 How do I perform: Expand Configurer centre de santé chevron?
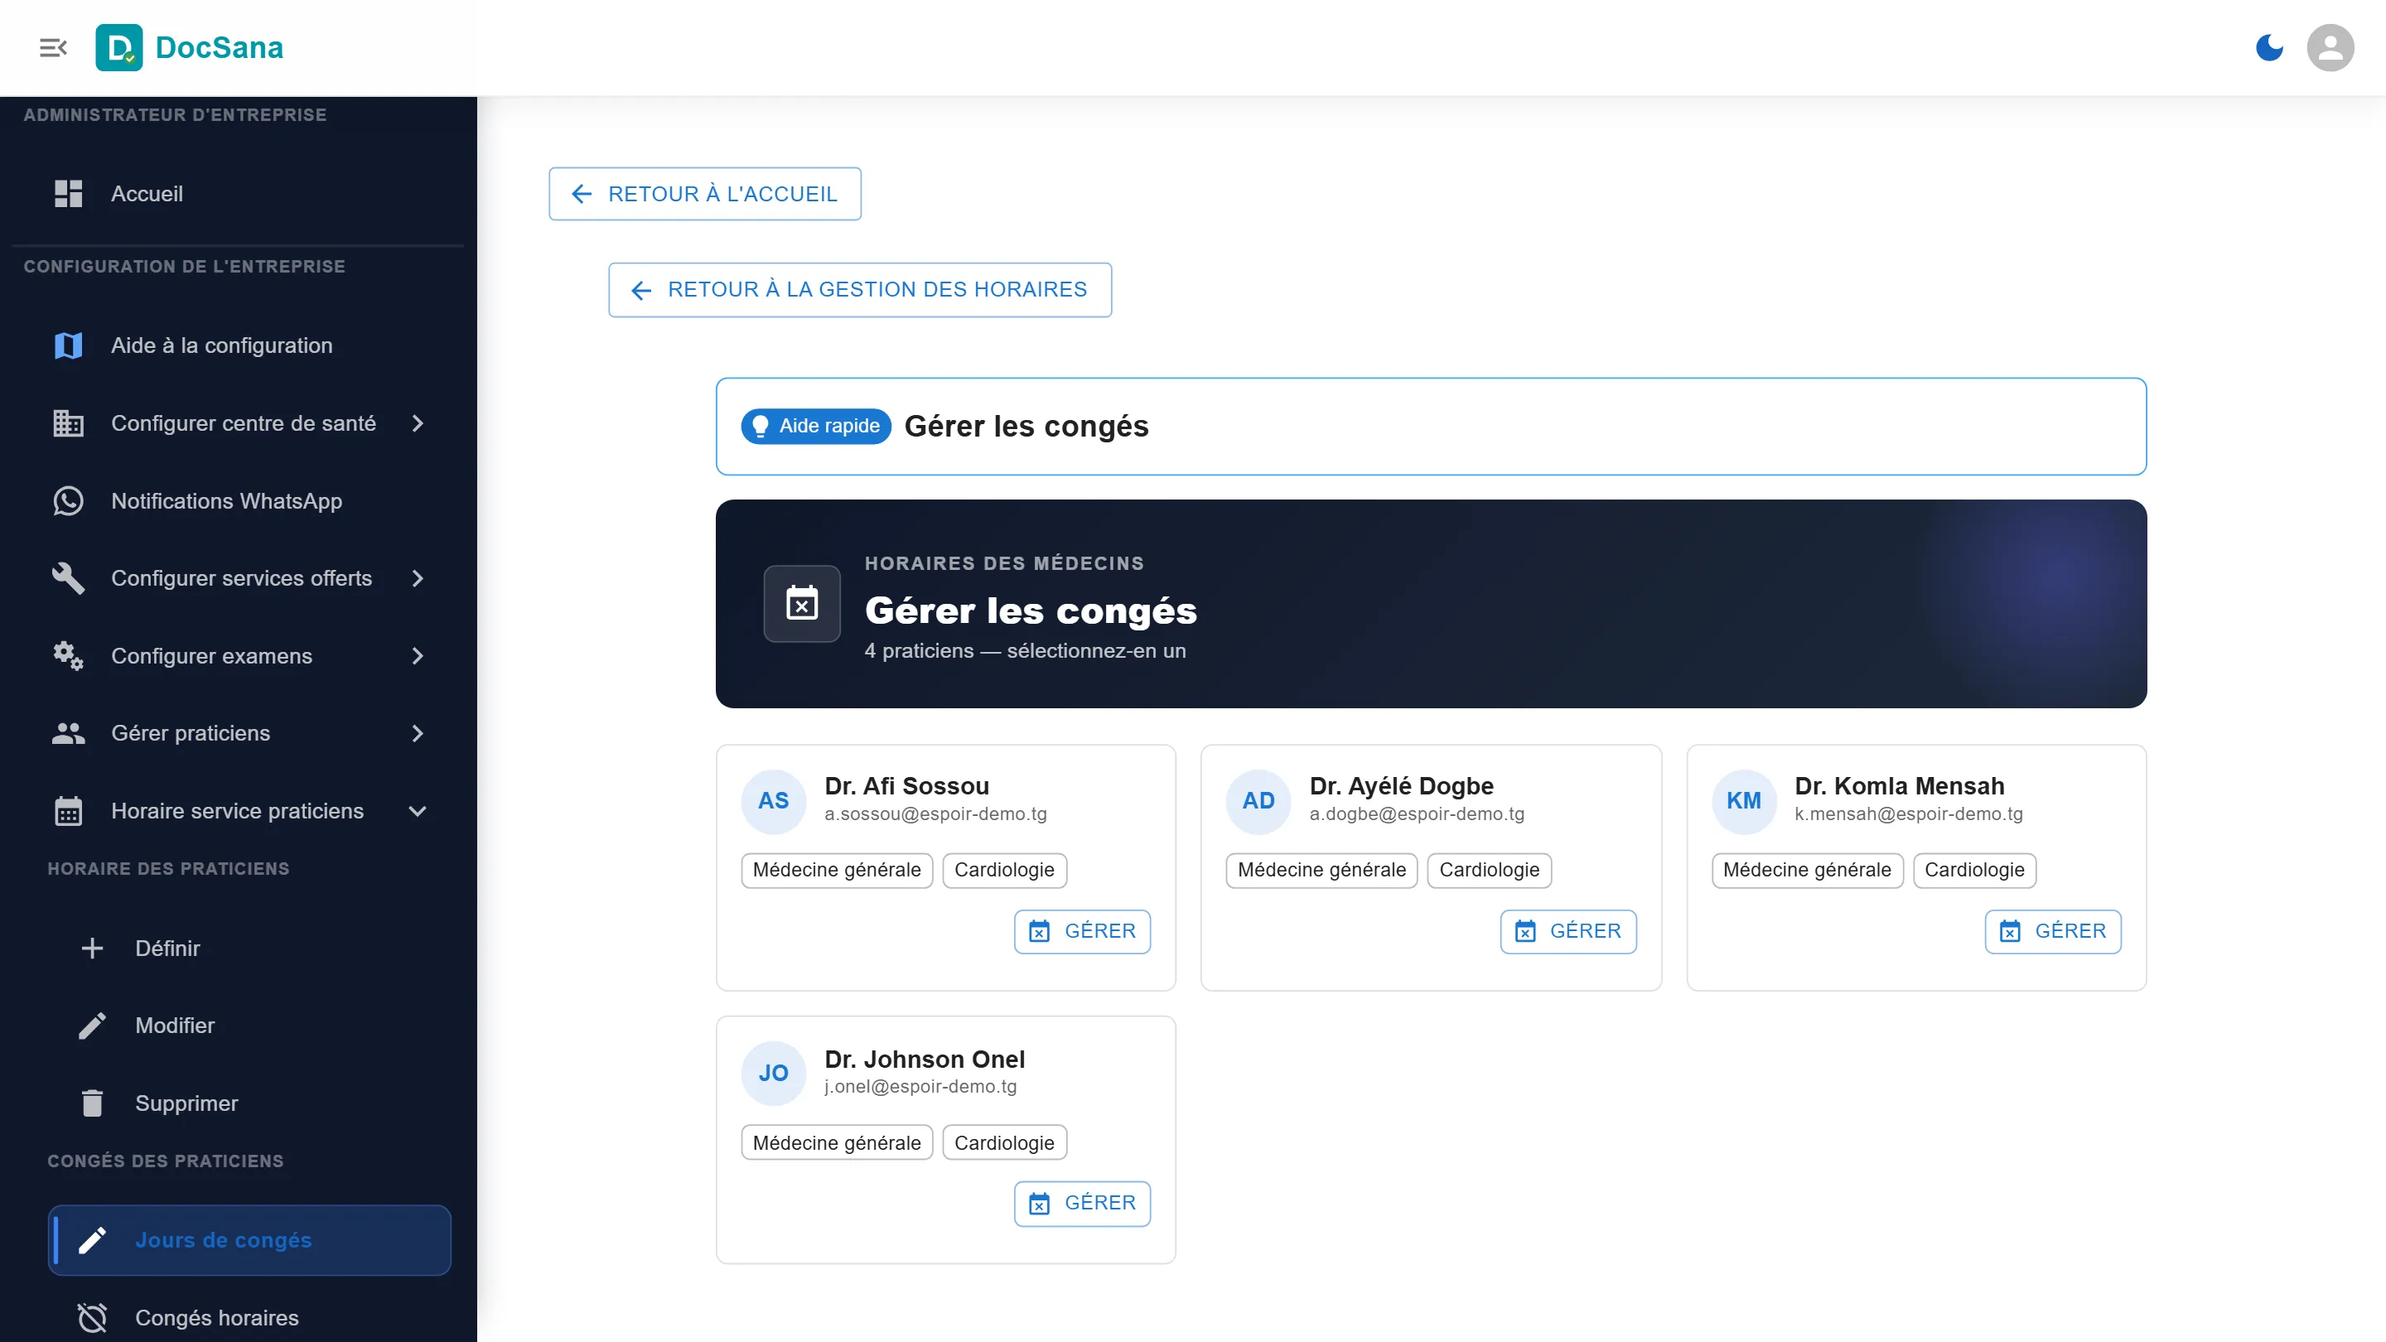pyautogui.click(x=418, y=423)
